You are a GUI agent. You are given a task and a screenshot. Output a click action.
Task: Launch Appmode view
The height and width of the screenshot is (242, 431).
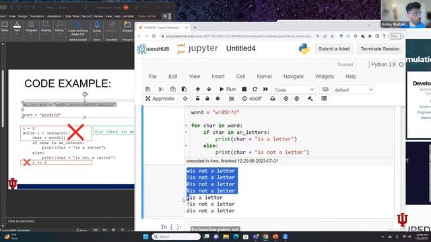[x=160, y=99]
